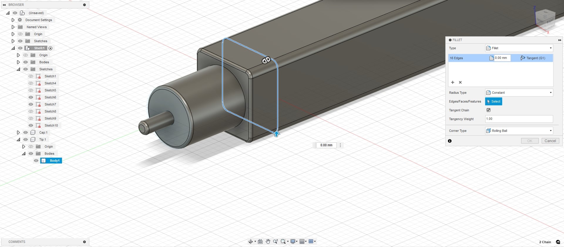Click the unsaved document root icon

click(22, 13)
